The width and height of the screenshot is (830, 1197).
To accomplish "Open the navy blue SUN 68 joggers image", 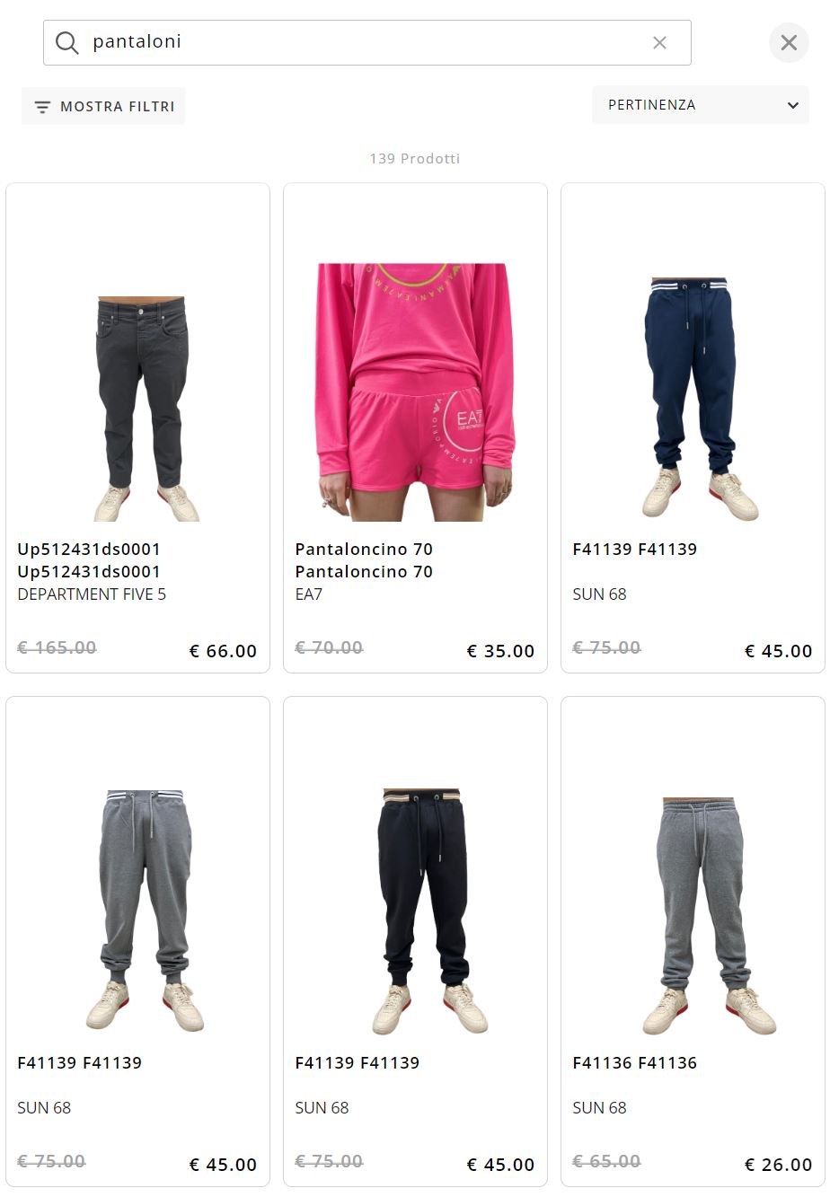I will click(x=693, y=398).
